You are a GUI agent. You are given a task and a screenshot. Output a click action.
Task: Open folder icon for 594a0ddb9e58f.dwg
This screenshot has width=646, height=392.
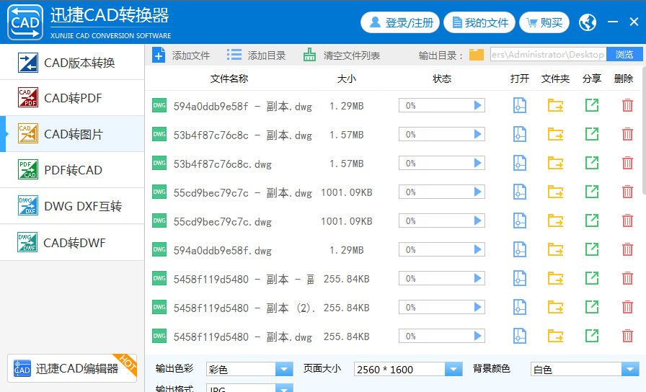pos(555,249)
